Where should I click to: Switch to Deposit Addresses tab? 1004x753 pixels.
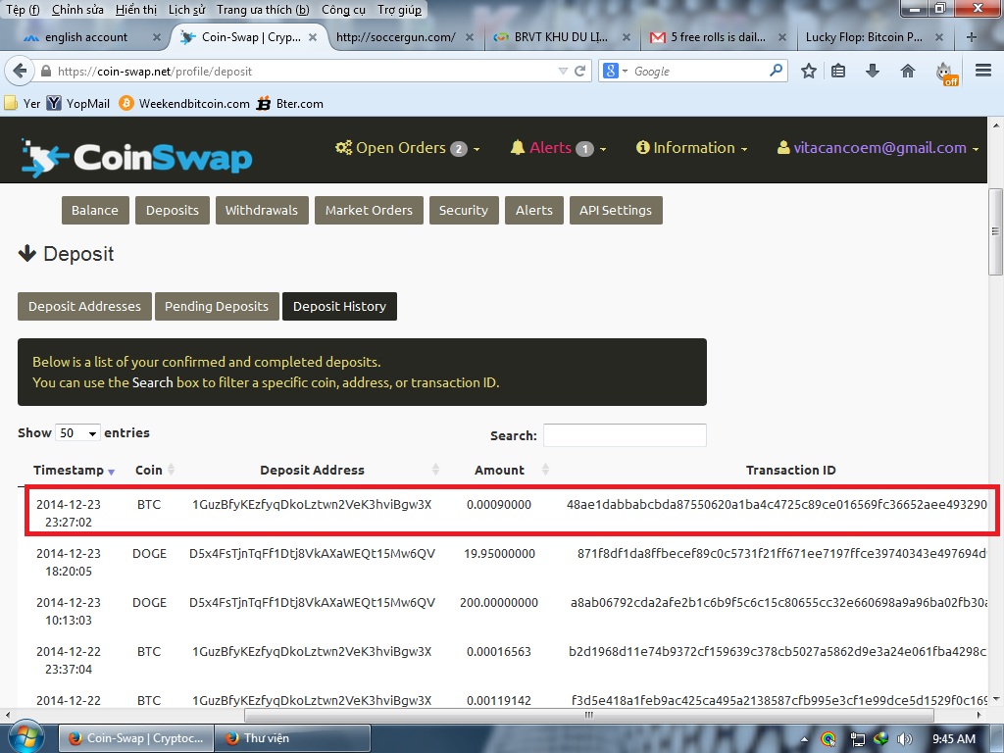[84, 306]
